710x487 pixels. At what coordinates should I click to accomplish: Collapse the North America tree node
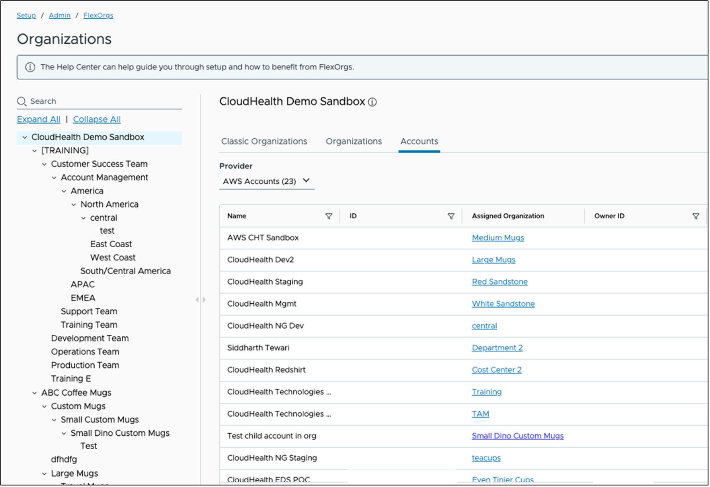74,205
